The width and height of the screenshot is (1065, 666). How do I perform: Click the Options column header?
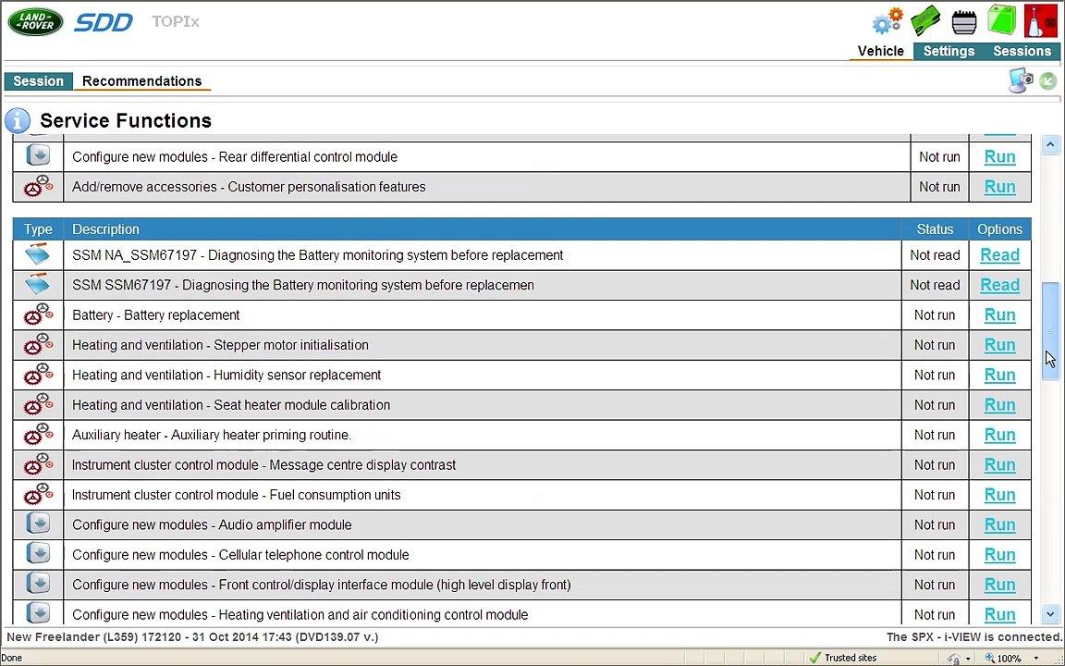click(999, 229)
